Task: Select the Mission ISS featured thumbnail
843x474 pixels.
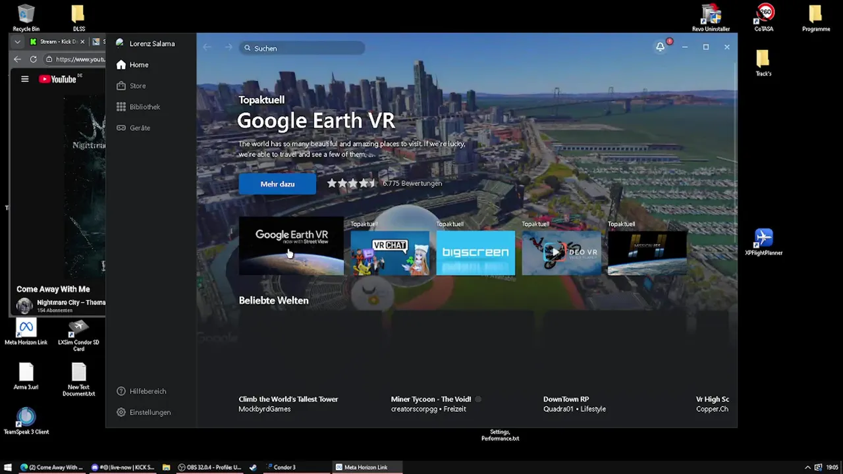Action: click(647, 252)
